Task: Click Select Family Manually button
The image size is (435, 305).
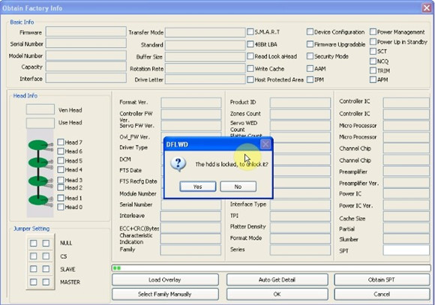Action: (165, 295)
